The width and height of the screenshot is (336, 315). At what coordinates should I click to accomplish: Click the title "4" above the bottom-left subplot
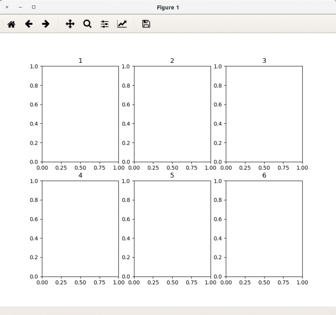coord(80,176)
